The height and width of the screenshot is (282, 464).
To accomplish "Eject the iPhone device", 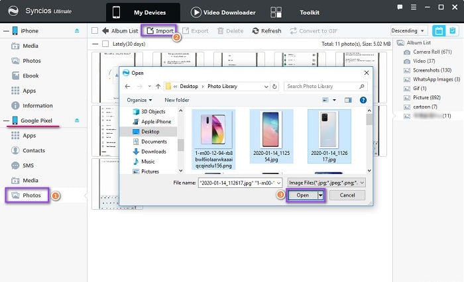I will (77, 30).
